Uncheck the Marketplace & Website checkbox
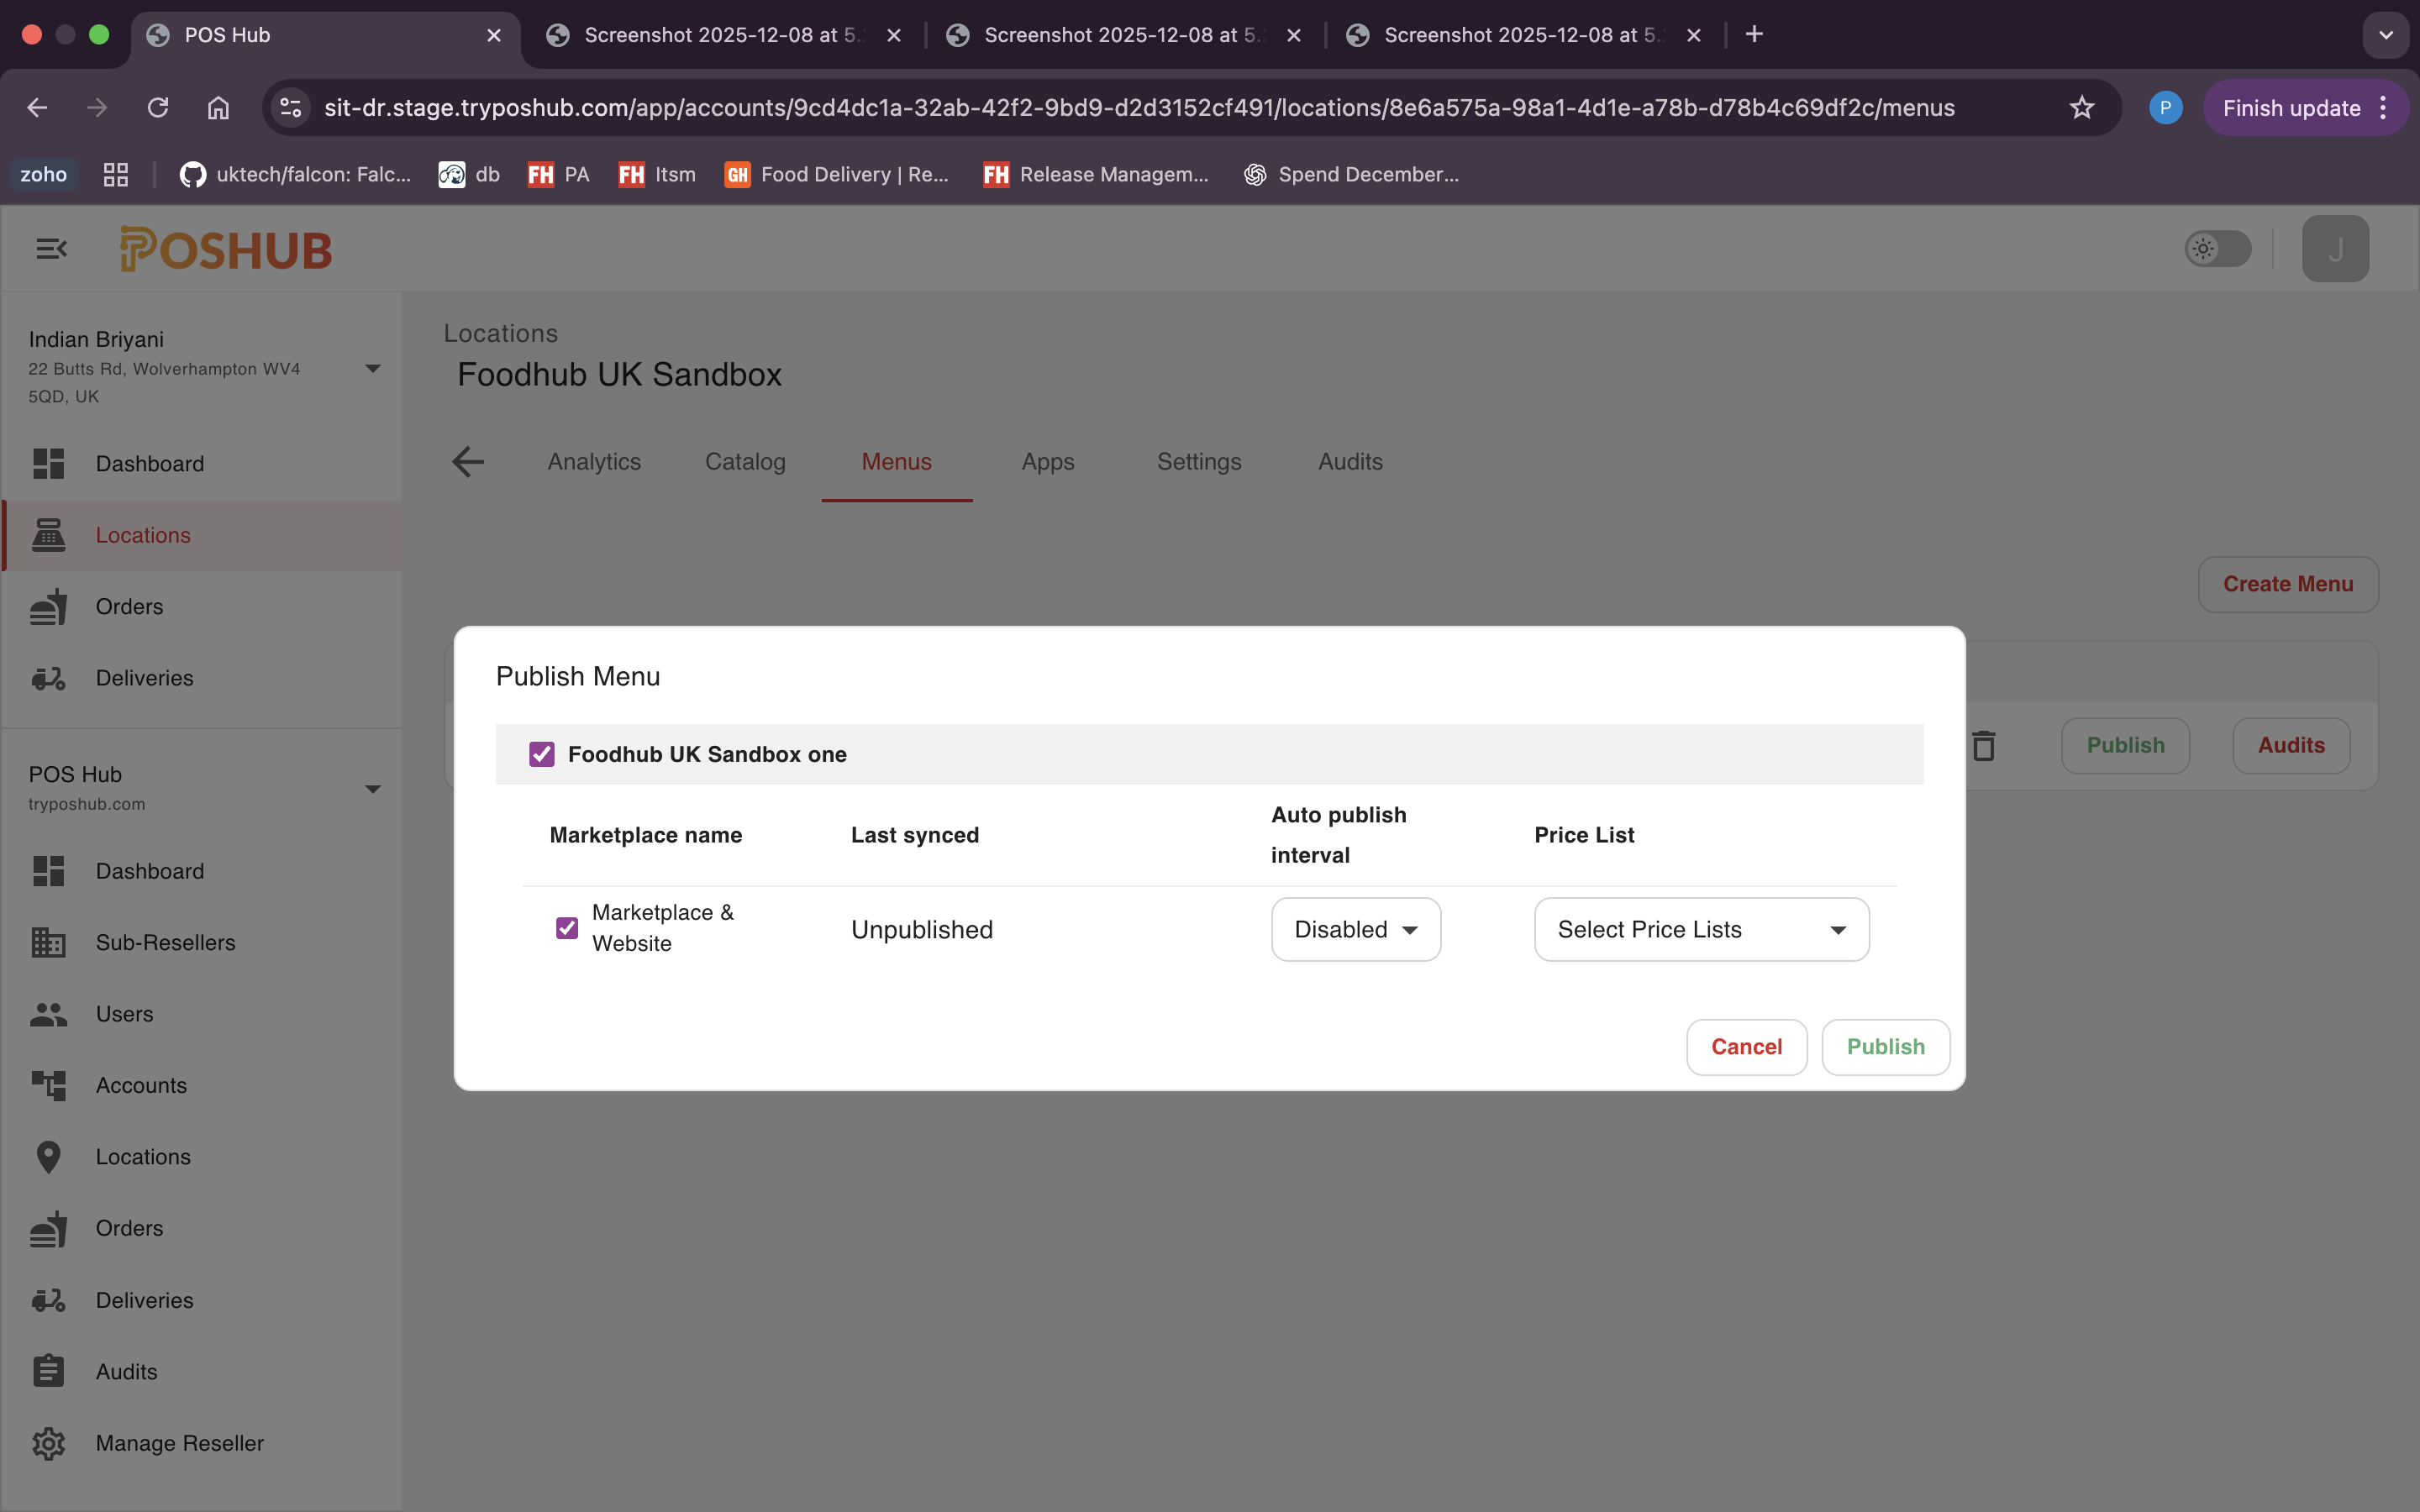The width and height of the screenshot is (2420, 1512). [567, 928]
